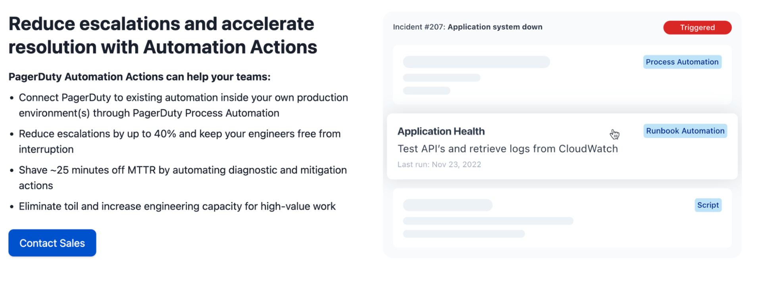Click the Eliminate toil bullet point
This screenshot has width=762, height=281.
click(x=177, y=206)
